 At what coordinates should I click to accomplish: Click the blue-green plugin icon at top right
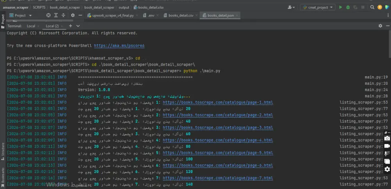point(387,7)
